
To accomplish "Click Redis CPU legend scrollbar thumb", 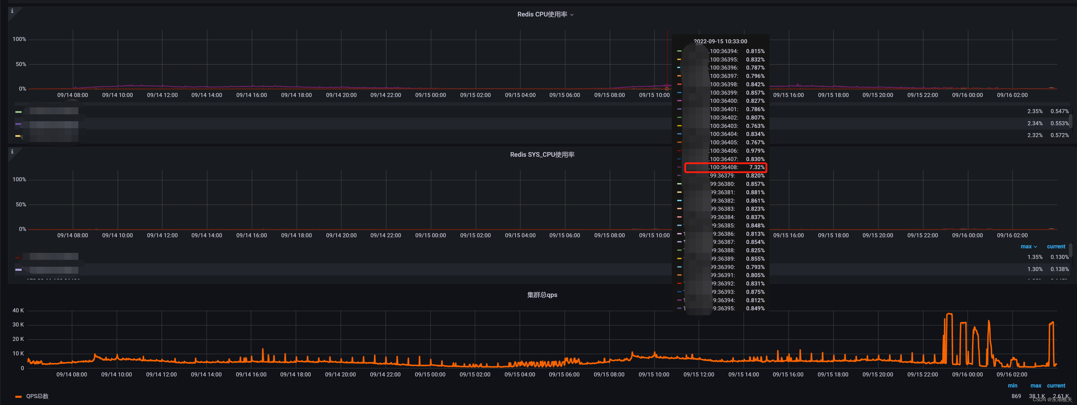I will click(1071, 121).
